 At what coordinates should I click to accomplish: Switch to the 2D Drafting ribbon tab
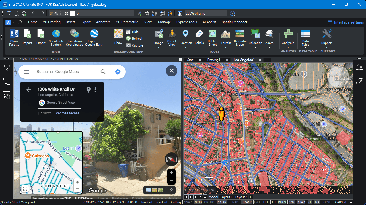(x=52, y=22)
